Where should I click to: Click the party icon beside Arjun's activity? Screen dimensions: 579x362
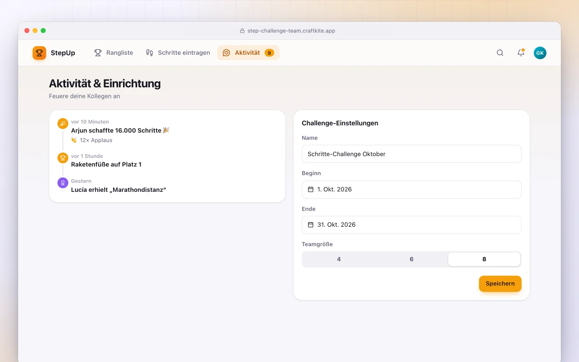[x=63, y=124]
